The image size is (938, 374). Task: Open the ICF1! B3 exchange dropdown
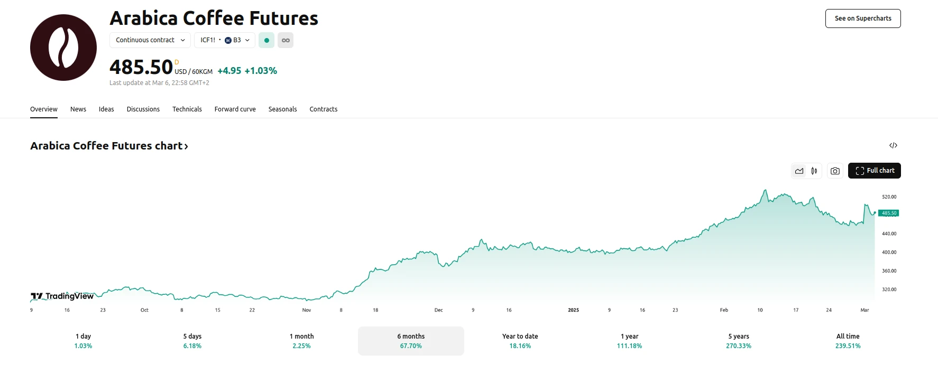[225, 40]
